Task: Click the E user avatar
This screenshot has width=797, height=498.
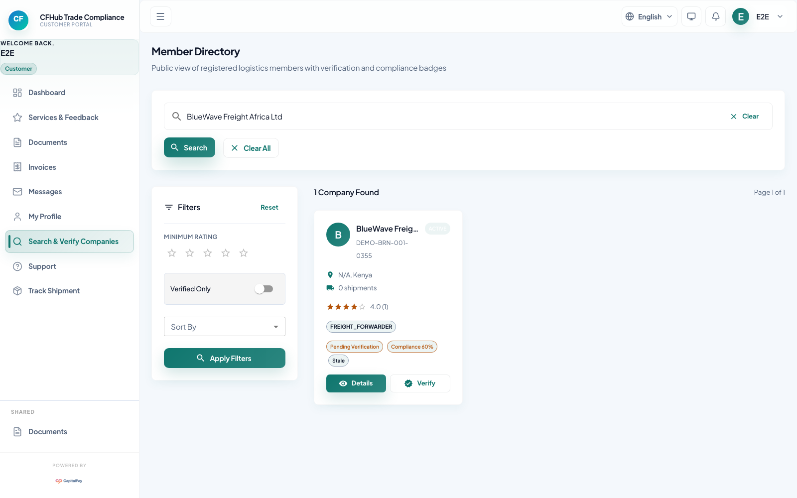Action: coord(740,16)
